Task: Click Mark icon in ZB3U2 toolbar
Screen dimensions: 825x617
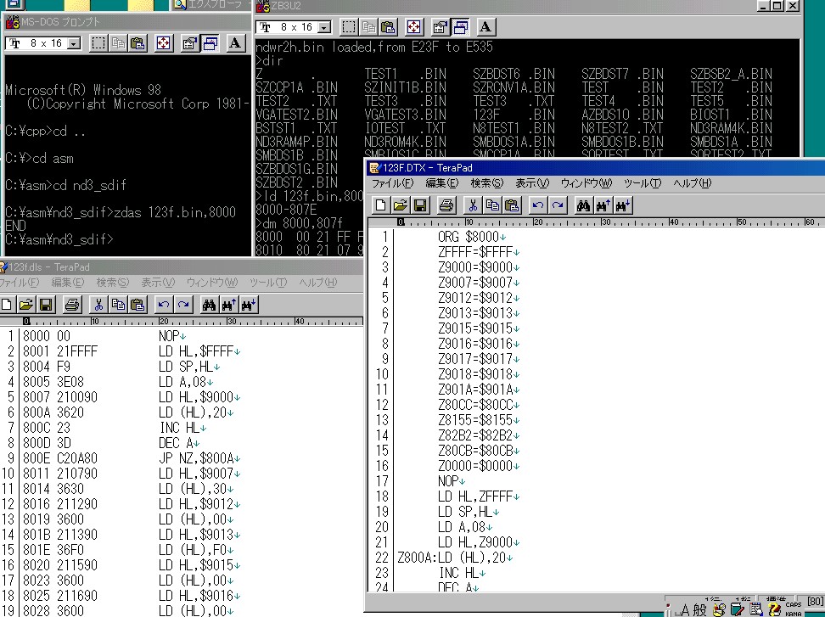Action: click(x=348, y=27)
